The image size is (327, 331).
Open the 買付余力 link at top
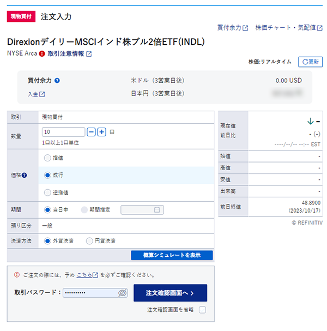pyautogui.click(x=233, y=28)
